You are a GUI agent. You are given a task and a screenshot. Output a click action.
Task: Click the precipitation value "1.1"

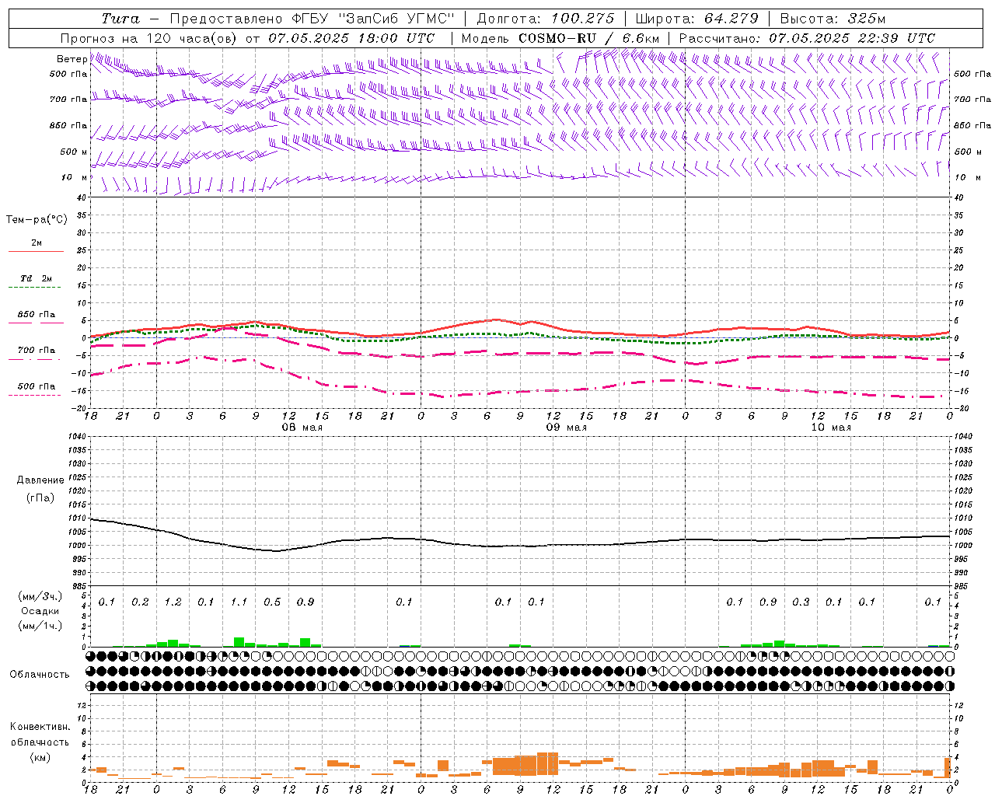[x=239, y=602]
